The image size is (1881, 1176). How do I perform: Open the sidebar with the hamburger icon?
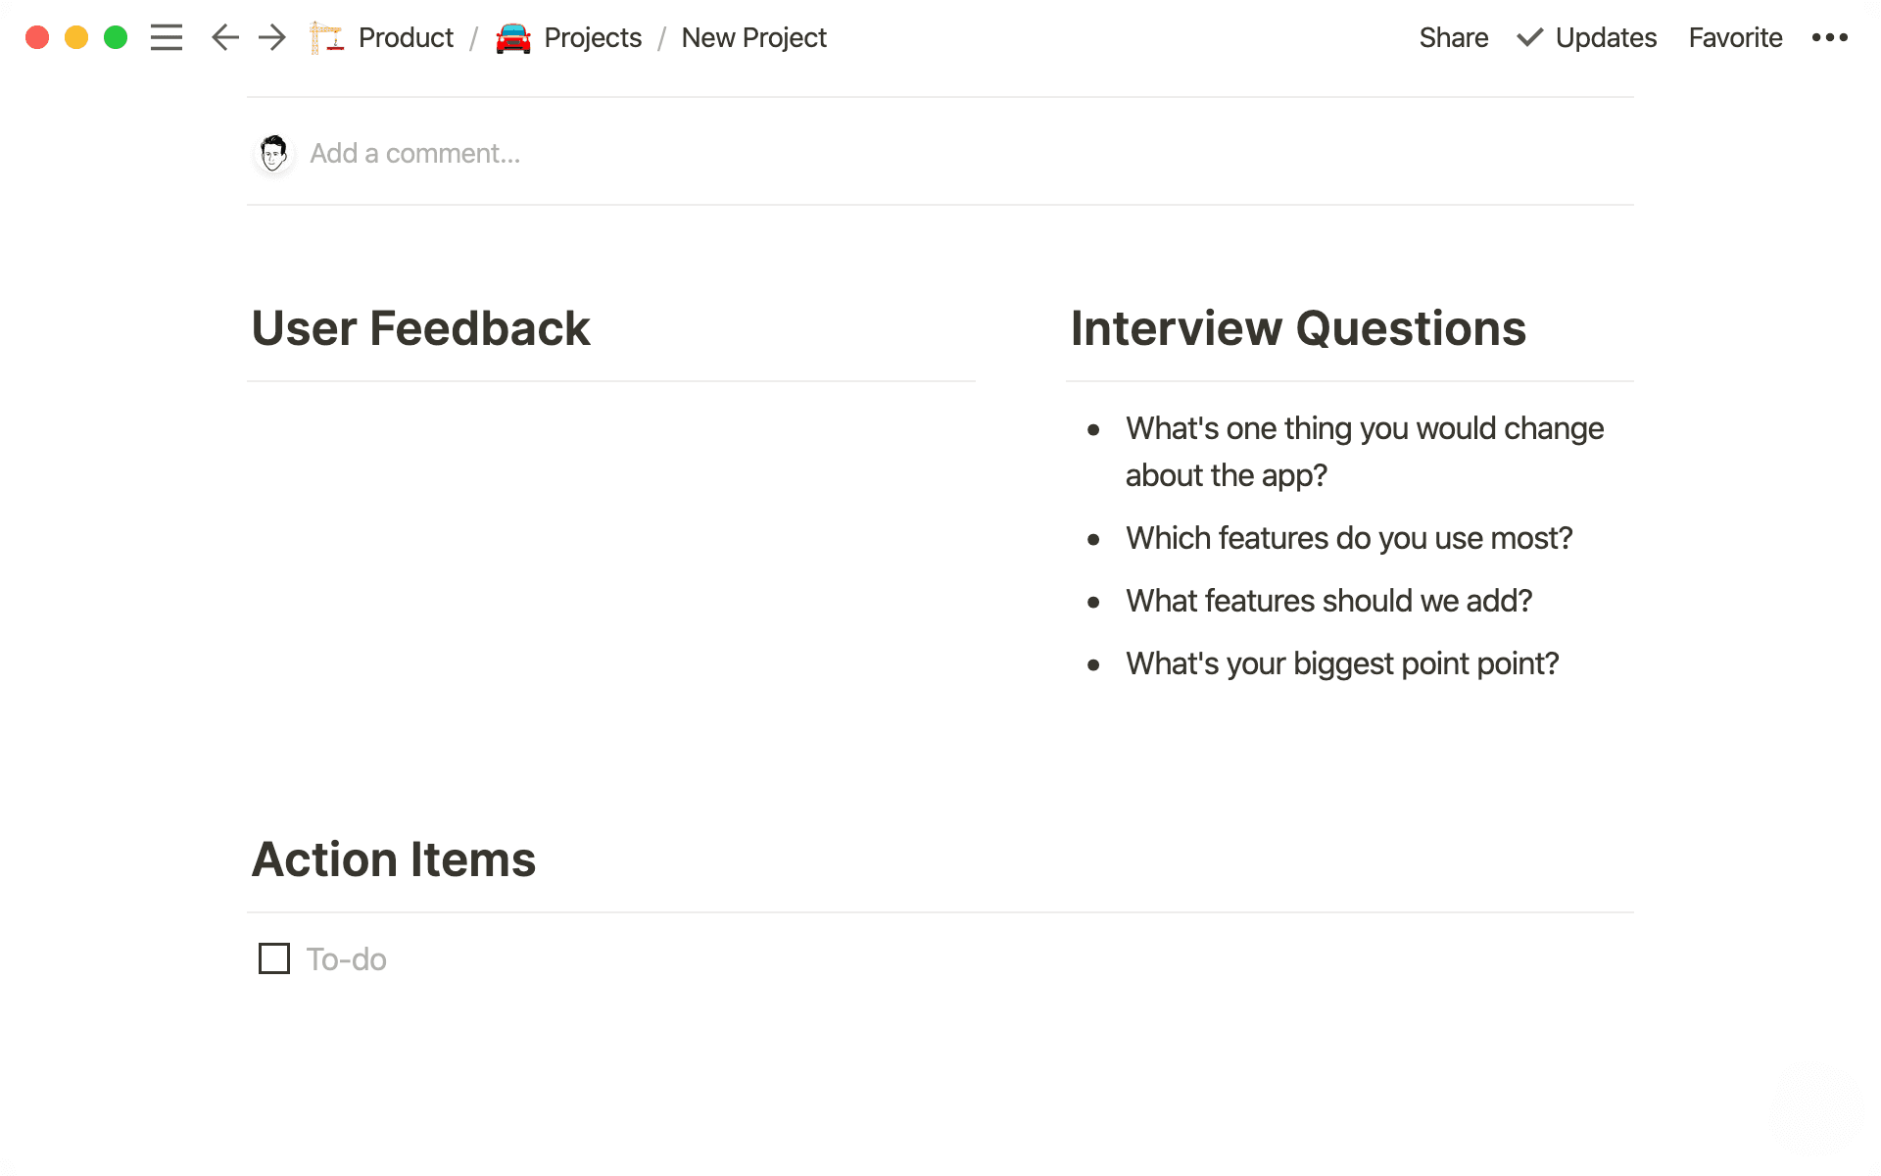167,37
